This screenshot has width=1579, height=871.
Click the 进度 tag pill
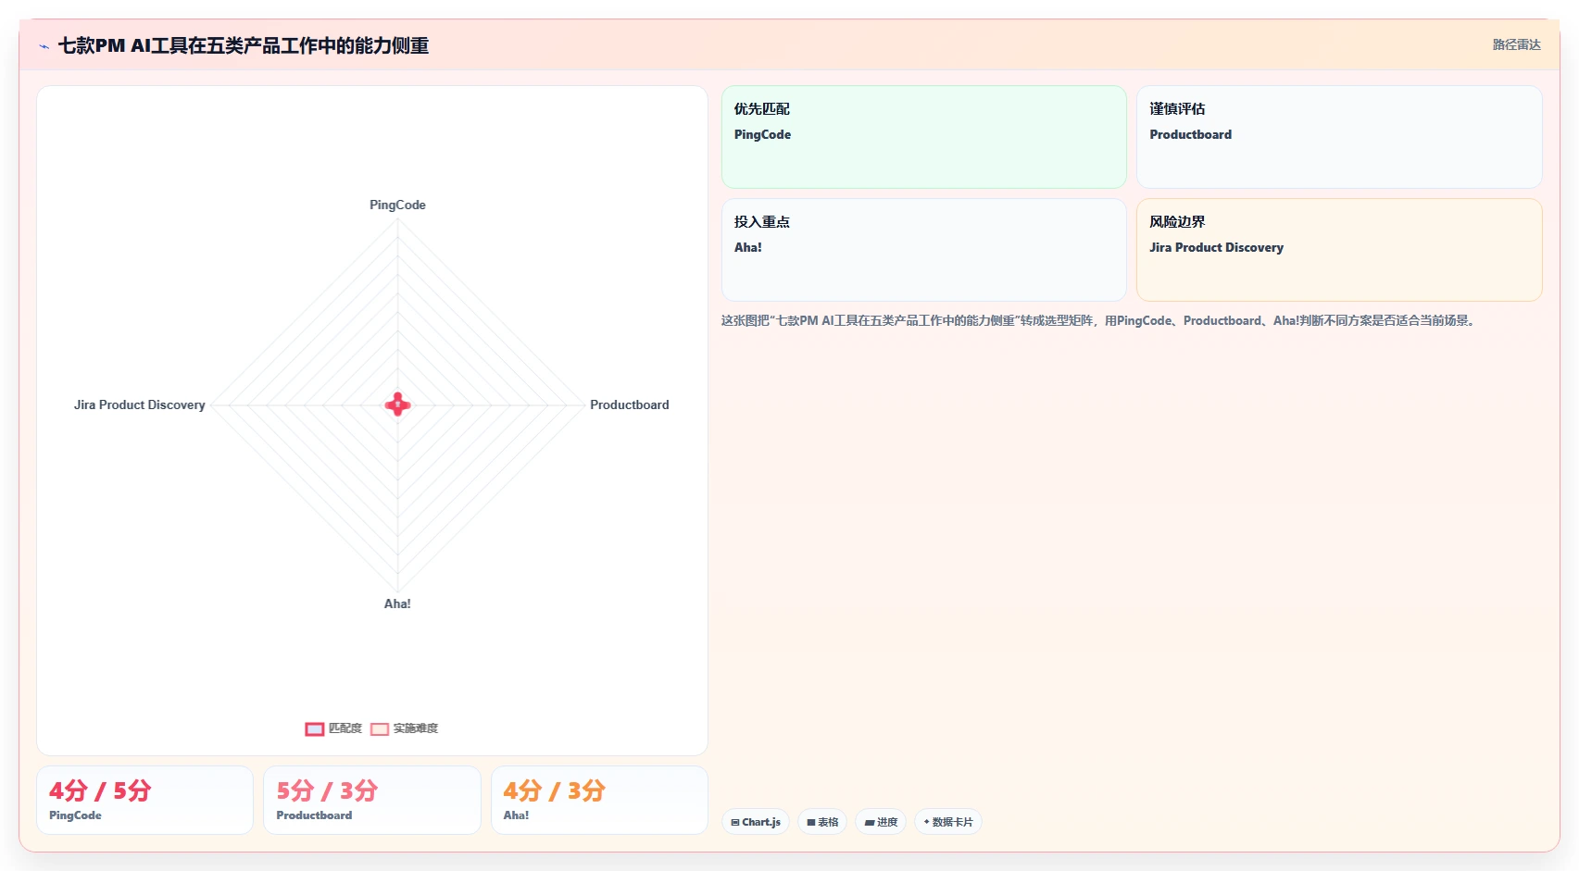881,822
